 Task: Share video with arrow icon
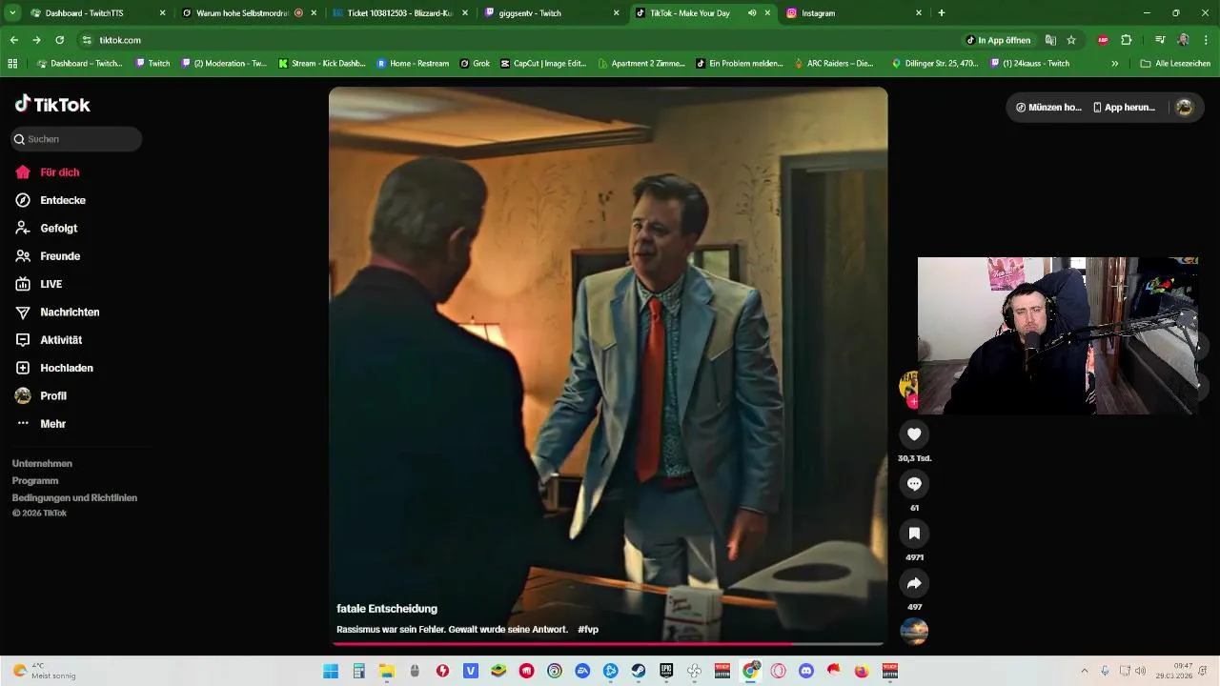coord(914,583)
